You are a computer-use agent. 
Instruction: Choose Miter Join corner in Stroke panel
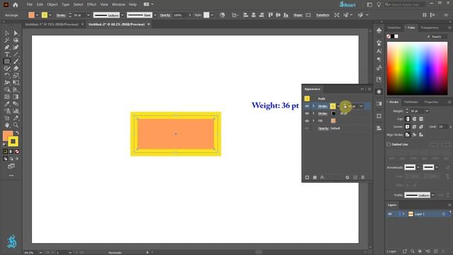coord(408,127)
